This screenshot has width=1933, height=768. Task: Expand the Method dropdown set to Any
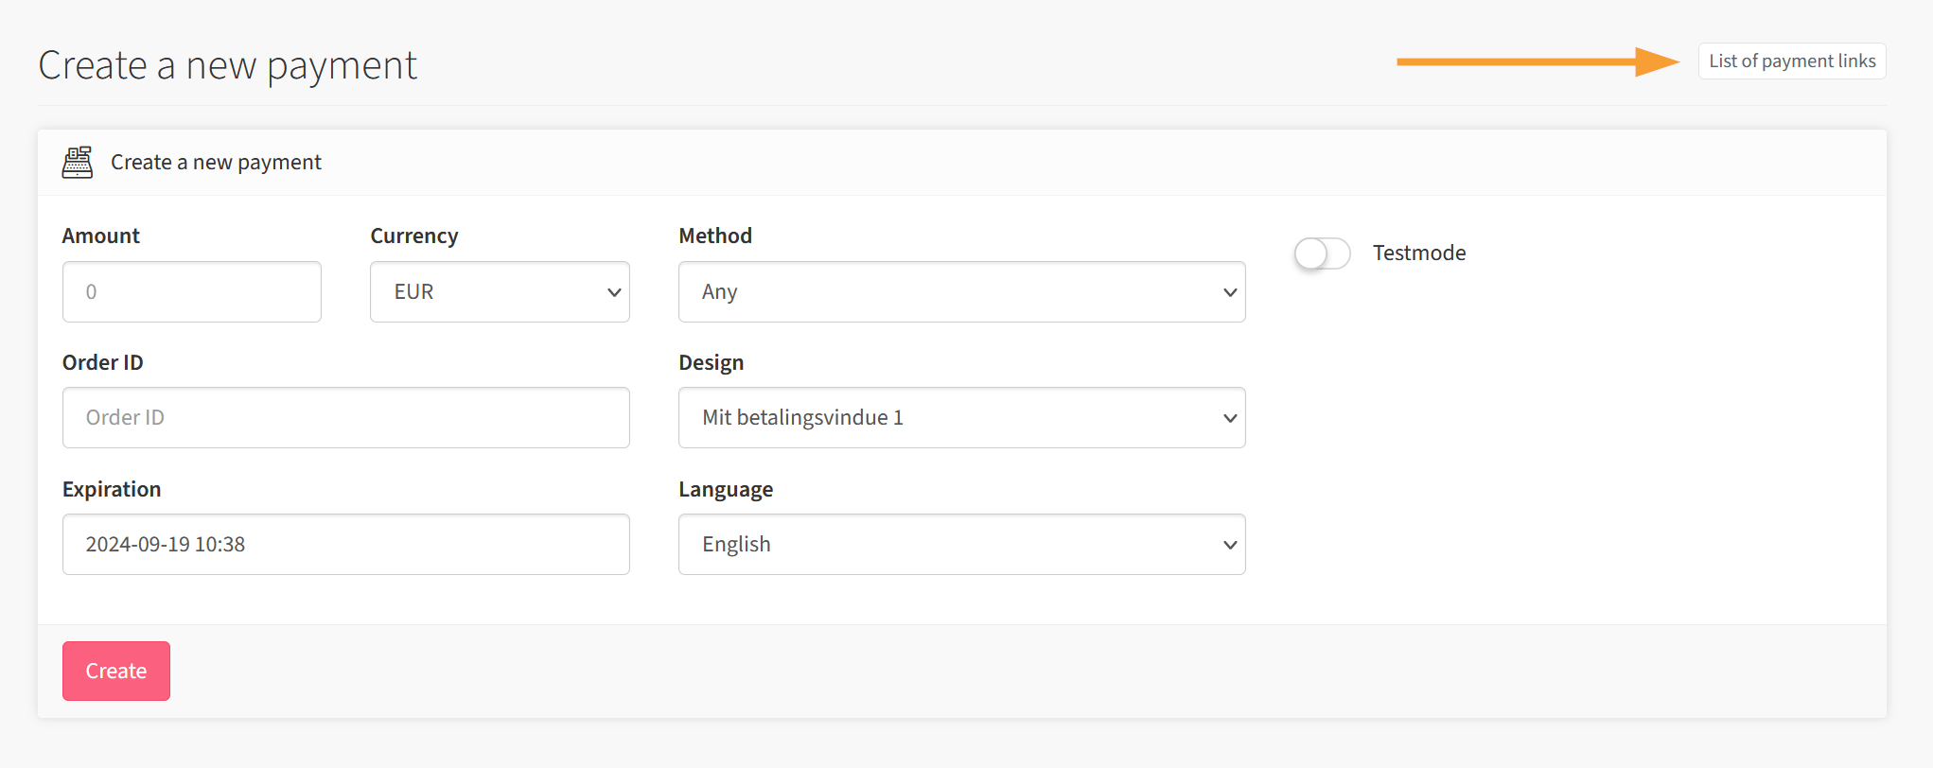pos(961,292)
